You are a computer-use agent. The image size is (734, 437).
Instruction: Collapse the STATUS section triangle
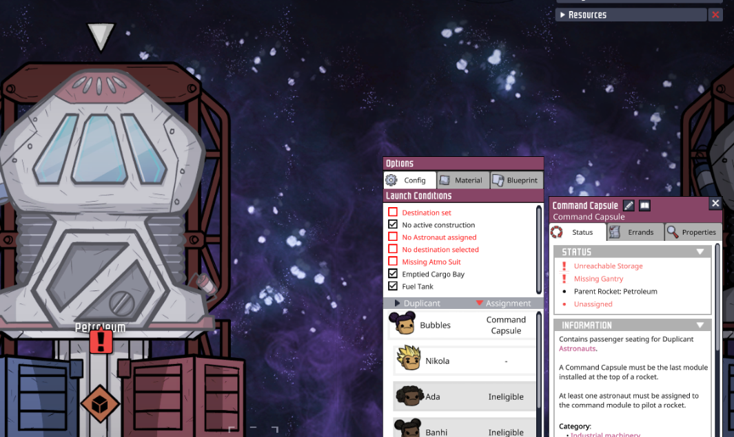coord(700,251)
